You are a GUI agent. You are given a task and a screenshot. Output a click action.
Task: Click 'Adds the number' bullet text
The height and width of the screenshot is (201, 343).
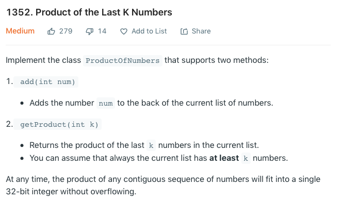click(62, 103)
